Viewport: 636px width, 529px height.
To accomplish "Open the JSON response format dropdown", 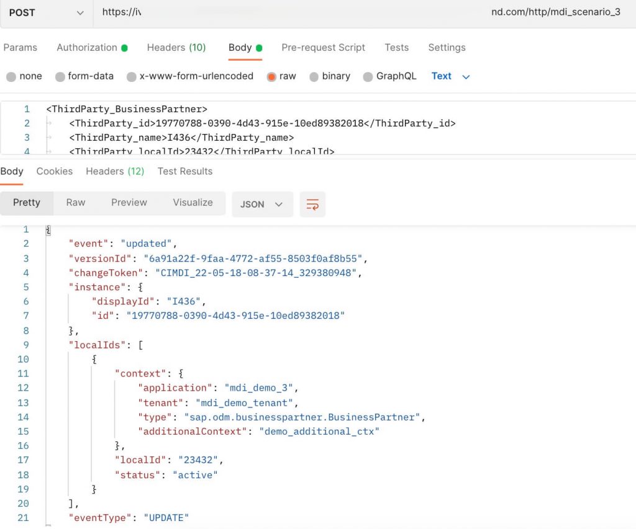I will pos(262,204).
